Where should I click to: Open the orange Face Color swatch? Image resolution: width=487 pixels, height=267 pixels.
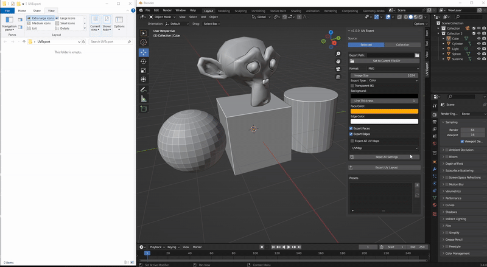point(385,111)
